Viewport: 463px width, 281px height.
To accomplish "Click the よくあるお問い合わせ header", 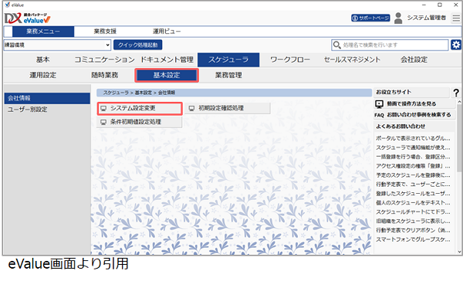I will click(400, 127).
